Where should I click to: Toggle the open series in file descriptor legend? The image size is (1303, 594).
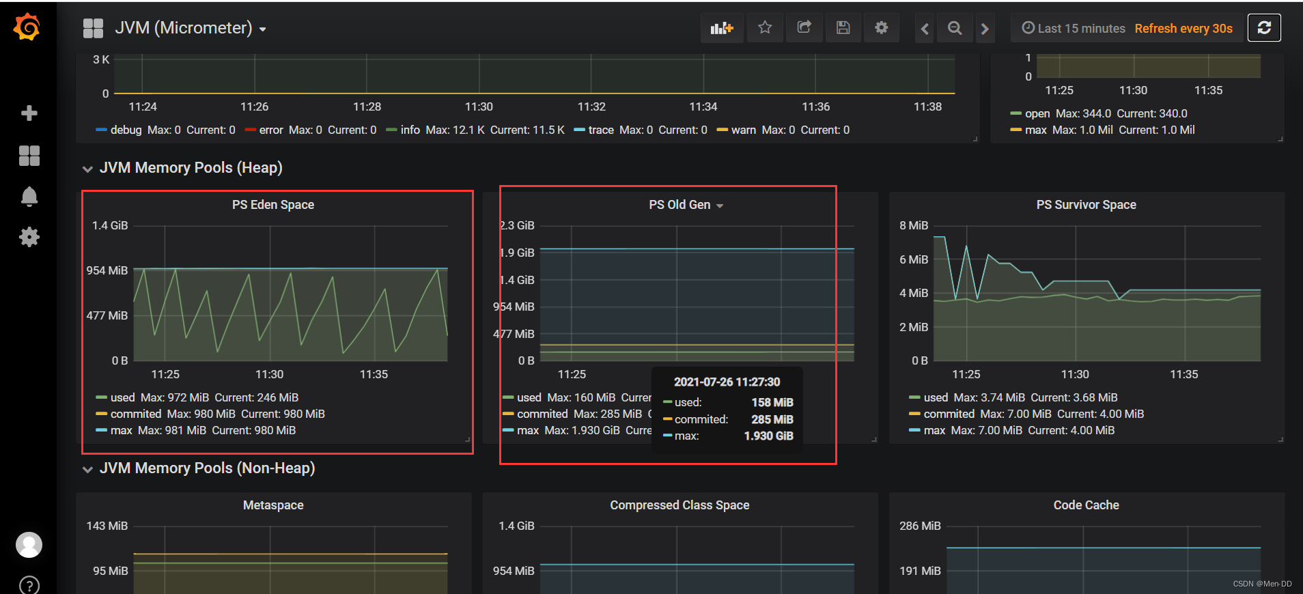click(1037, 113)
